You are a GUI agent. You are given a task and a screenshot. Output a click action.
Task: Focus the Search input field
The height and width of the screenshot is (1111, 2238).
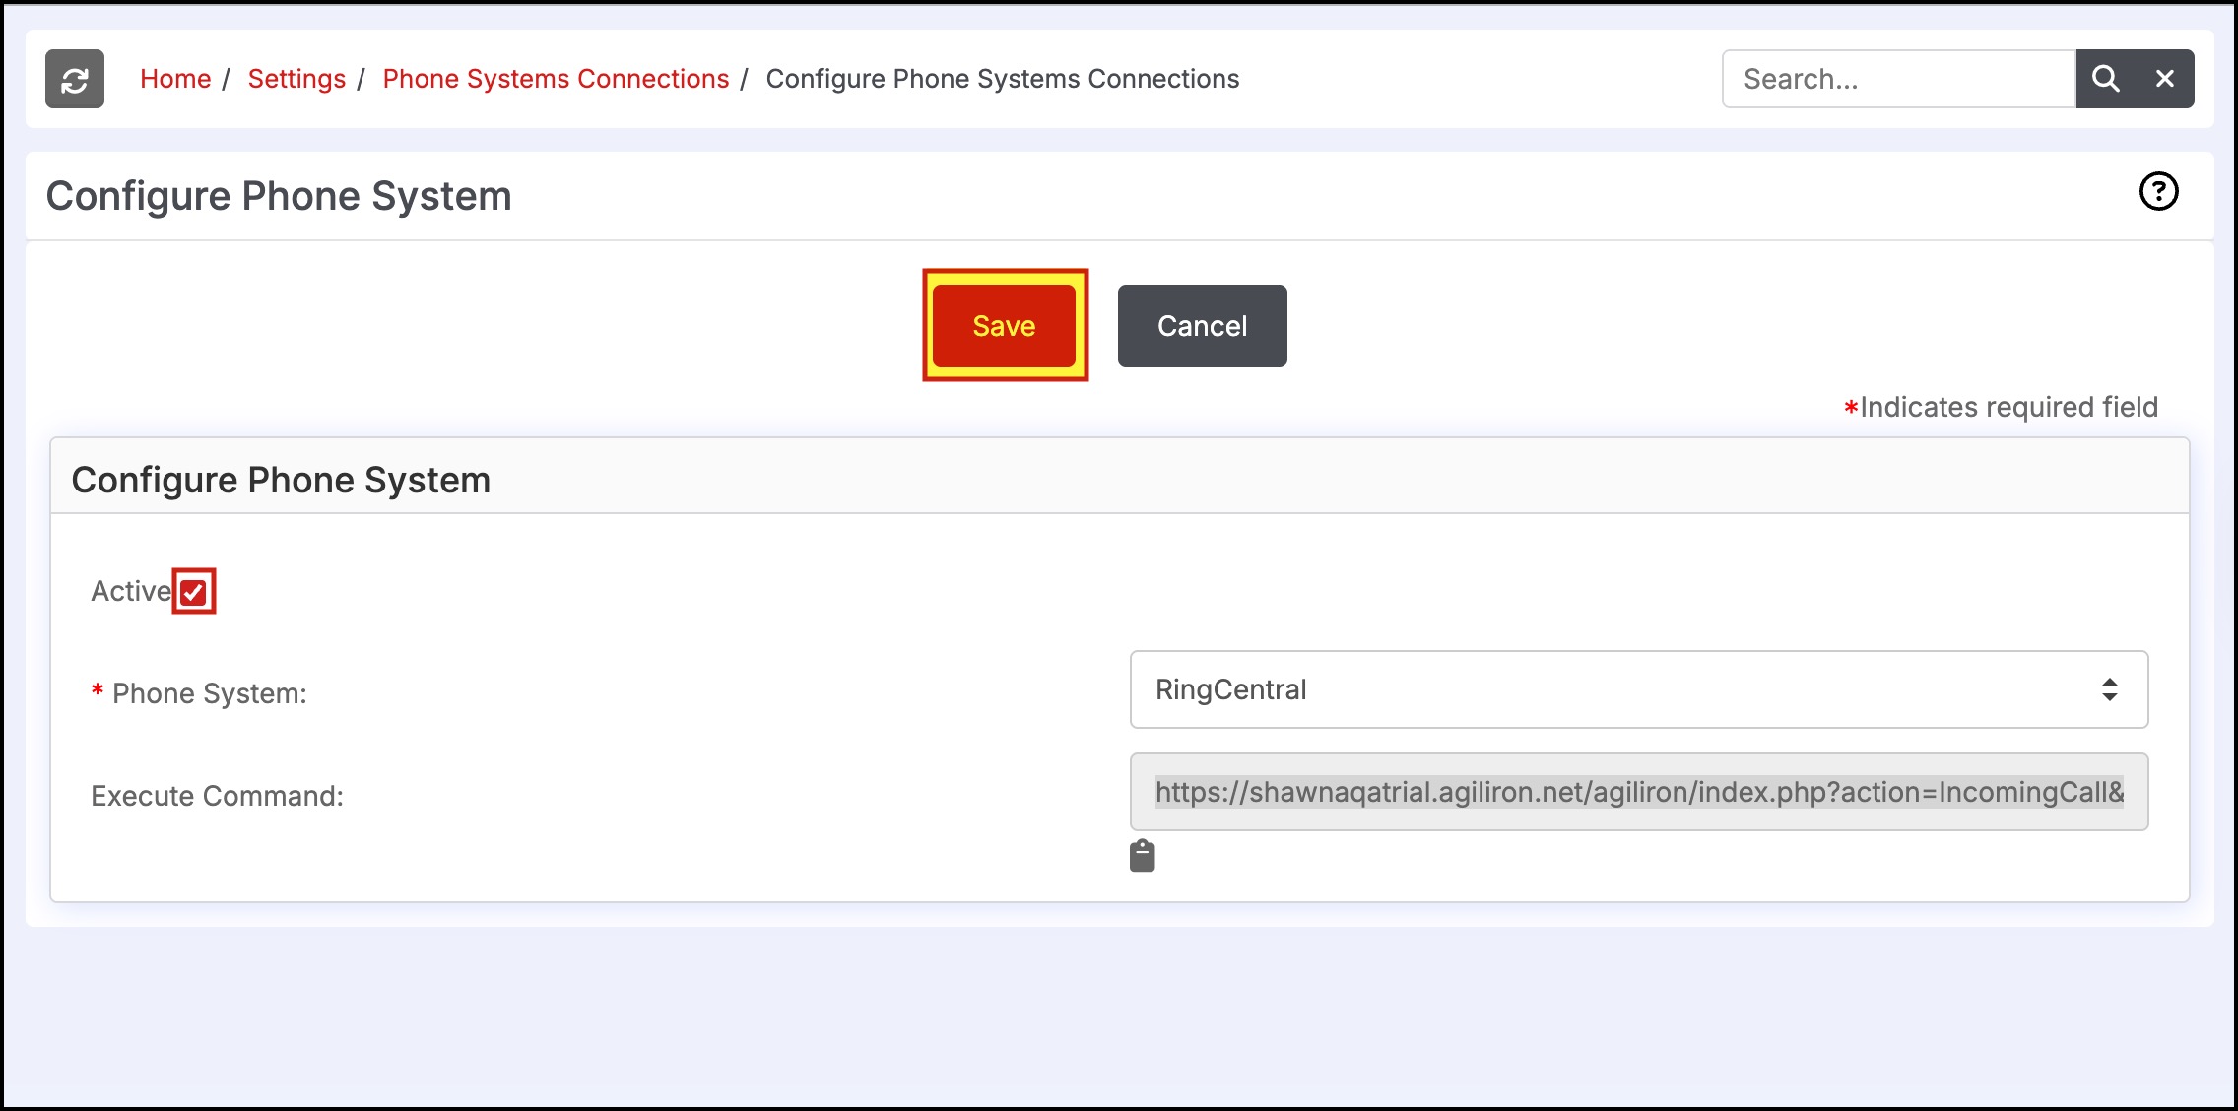tap(1897, 79)
